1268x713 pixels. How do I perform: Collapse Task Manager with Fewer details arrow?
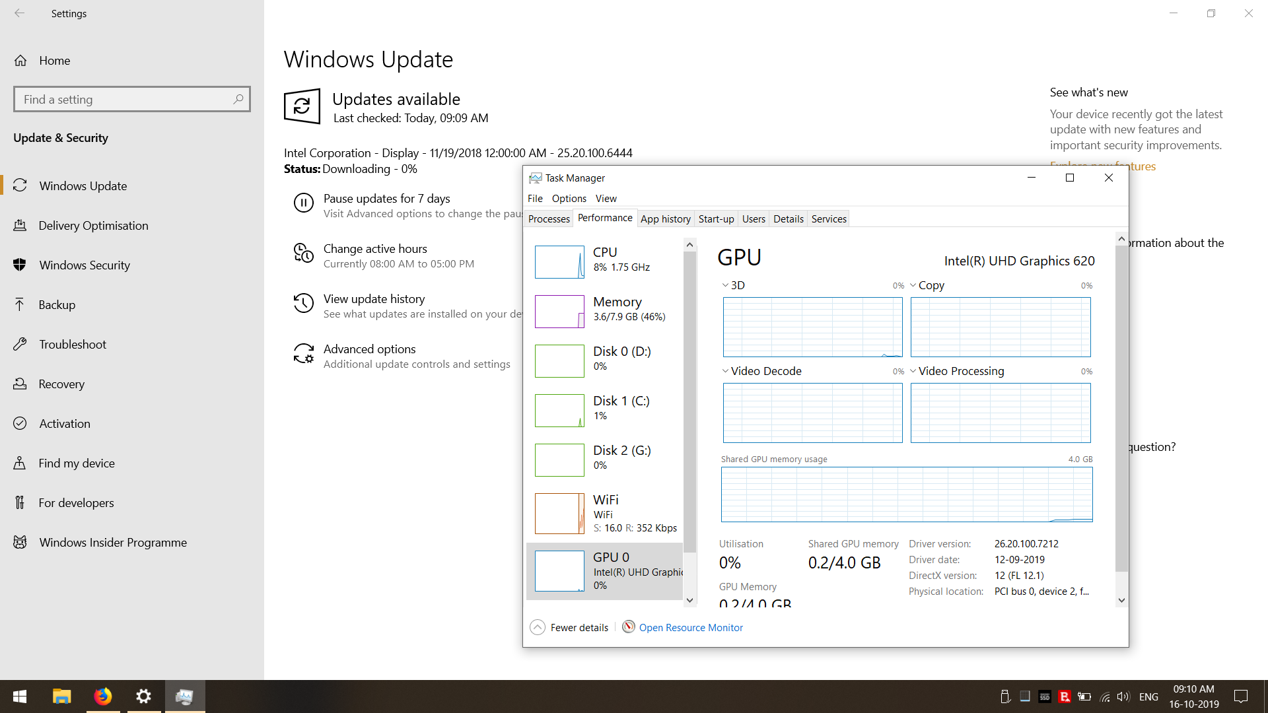538,627
